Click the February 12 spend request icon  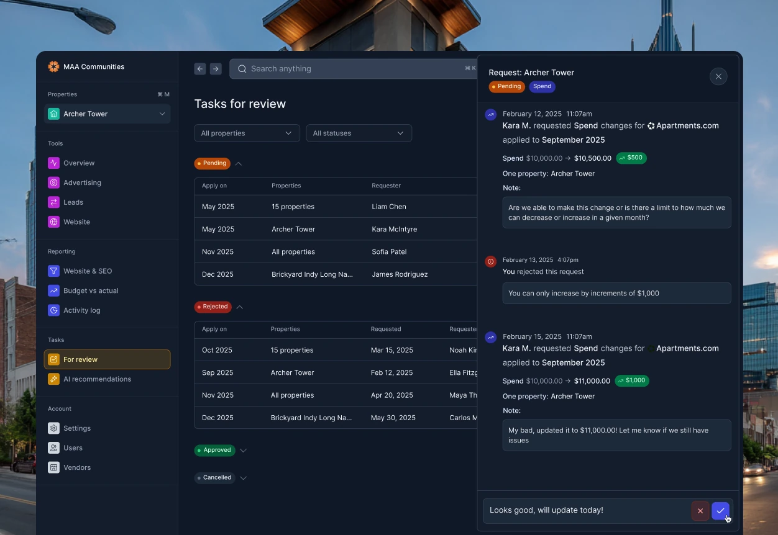pyautogui.click(x=491, y=115)
